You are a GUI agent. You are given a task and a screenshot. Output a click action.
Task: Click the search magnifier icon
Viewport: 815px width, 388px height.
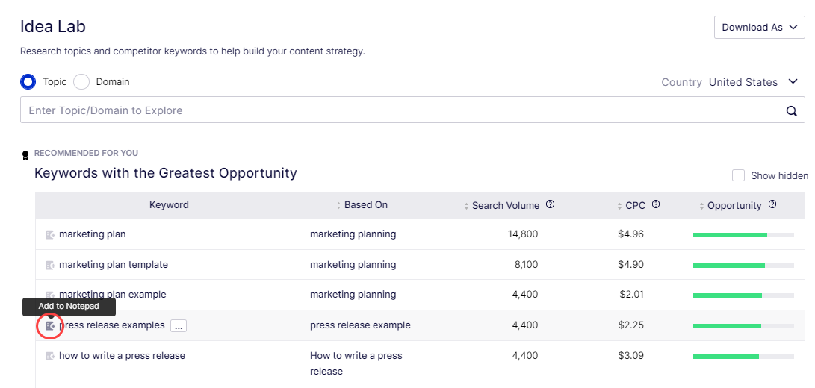tap(791, 110)
